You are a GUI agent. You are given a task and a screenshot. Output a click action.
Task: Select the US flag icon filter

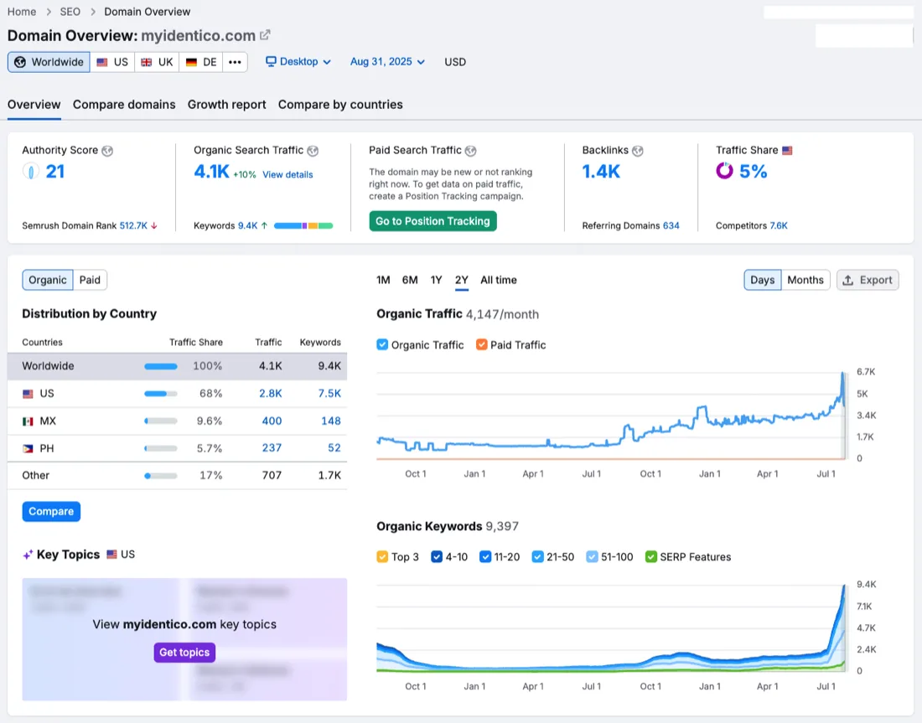tap(102, 62)
